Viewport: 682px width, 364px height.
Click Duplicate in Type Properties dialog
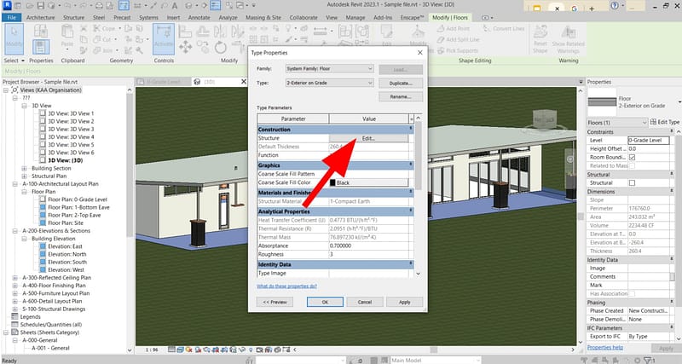(x=402, y=83)
